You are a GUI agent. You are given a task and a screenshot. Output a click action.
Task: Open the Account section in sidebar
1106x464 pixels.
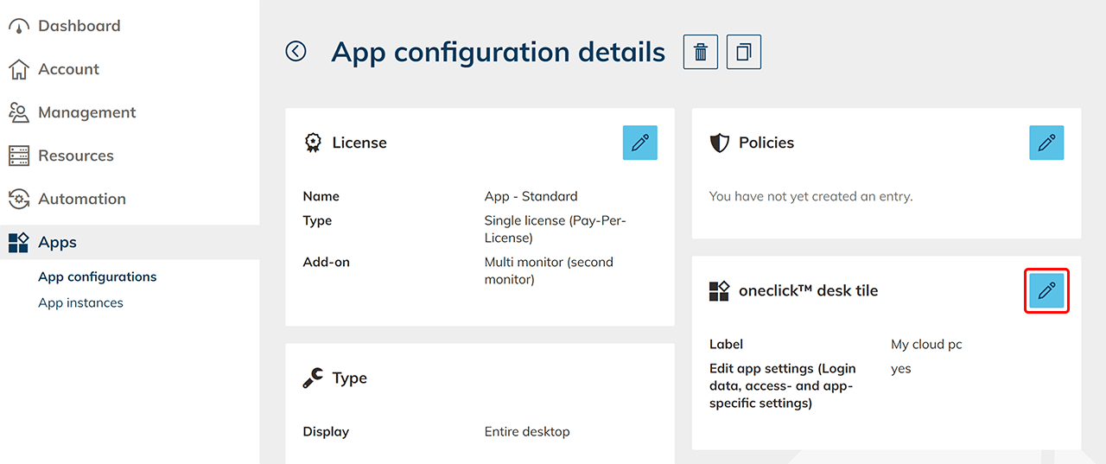click(x=68, y=69)
